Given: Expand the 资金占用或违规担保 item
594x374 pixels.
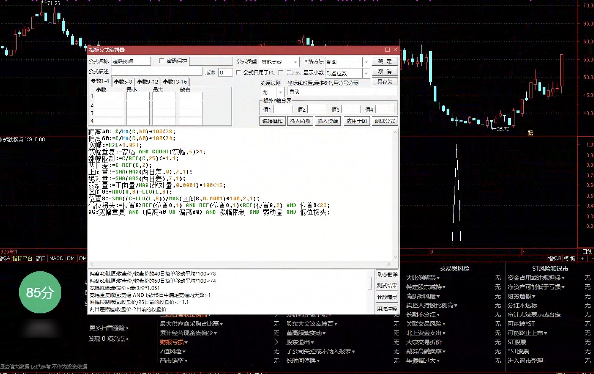Looking at the screenshot, I should click(536, 278).
